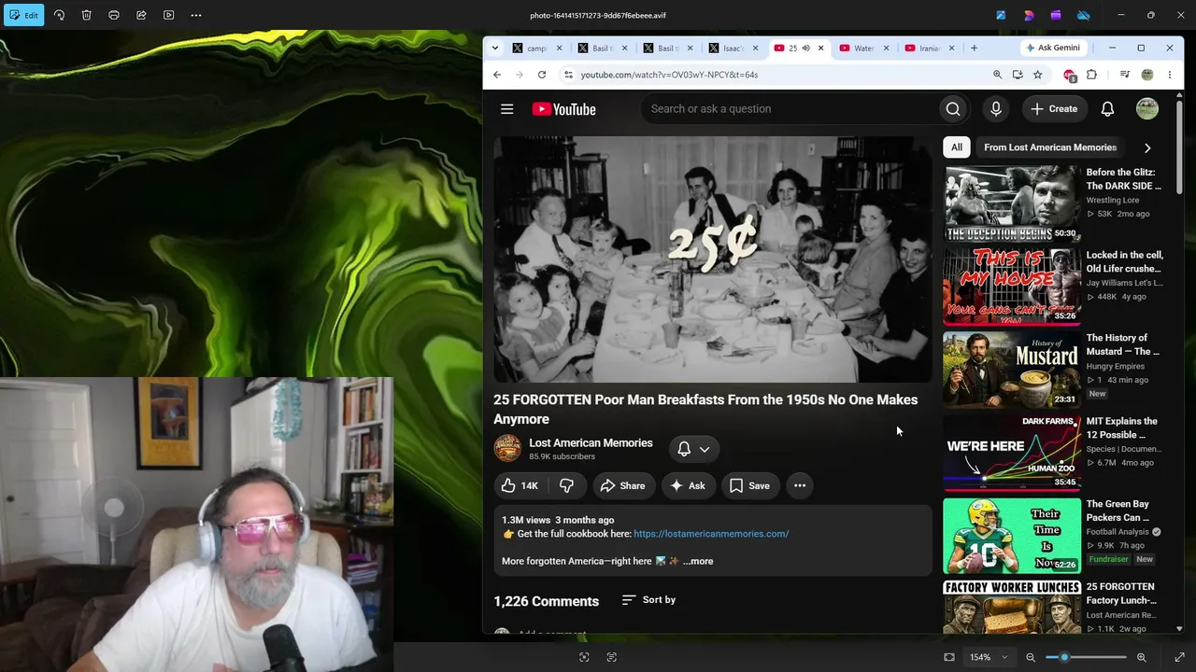This screenshot has width=1196, height=672.
Task: Click the Photos zoom slider handle
Action: click(1064, 657)
